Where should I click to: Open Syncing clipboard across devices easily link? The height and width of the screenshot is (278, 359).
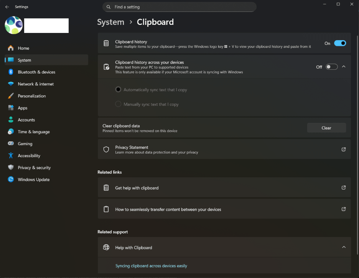[x=151, y=266]
